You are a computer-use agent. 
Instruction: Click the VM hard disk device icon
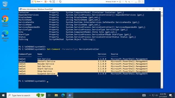coord(120,2)
